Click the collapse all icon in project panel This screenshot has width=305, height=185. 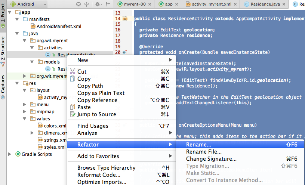coord(87,4)
